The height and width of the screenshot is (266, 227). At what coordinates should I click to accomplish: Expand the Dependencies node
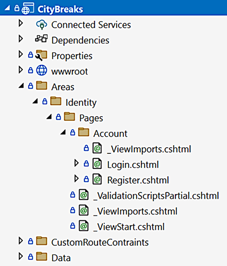tap(20, 39)
